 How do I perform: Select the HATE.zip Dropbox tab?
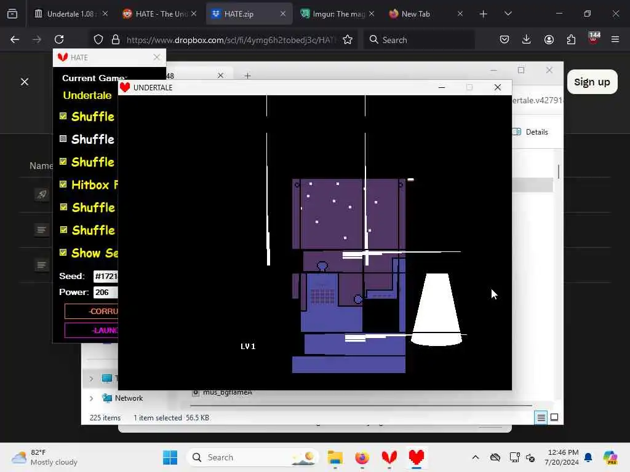(x=249, y=14)
